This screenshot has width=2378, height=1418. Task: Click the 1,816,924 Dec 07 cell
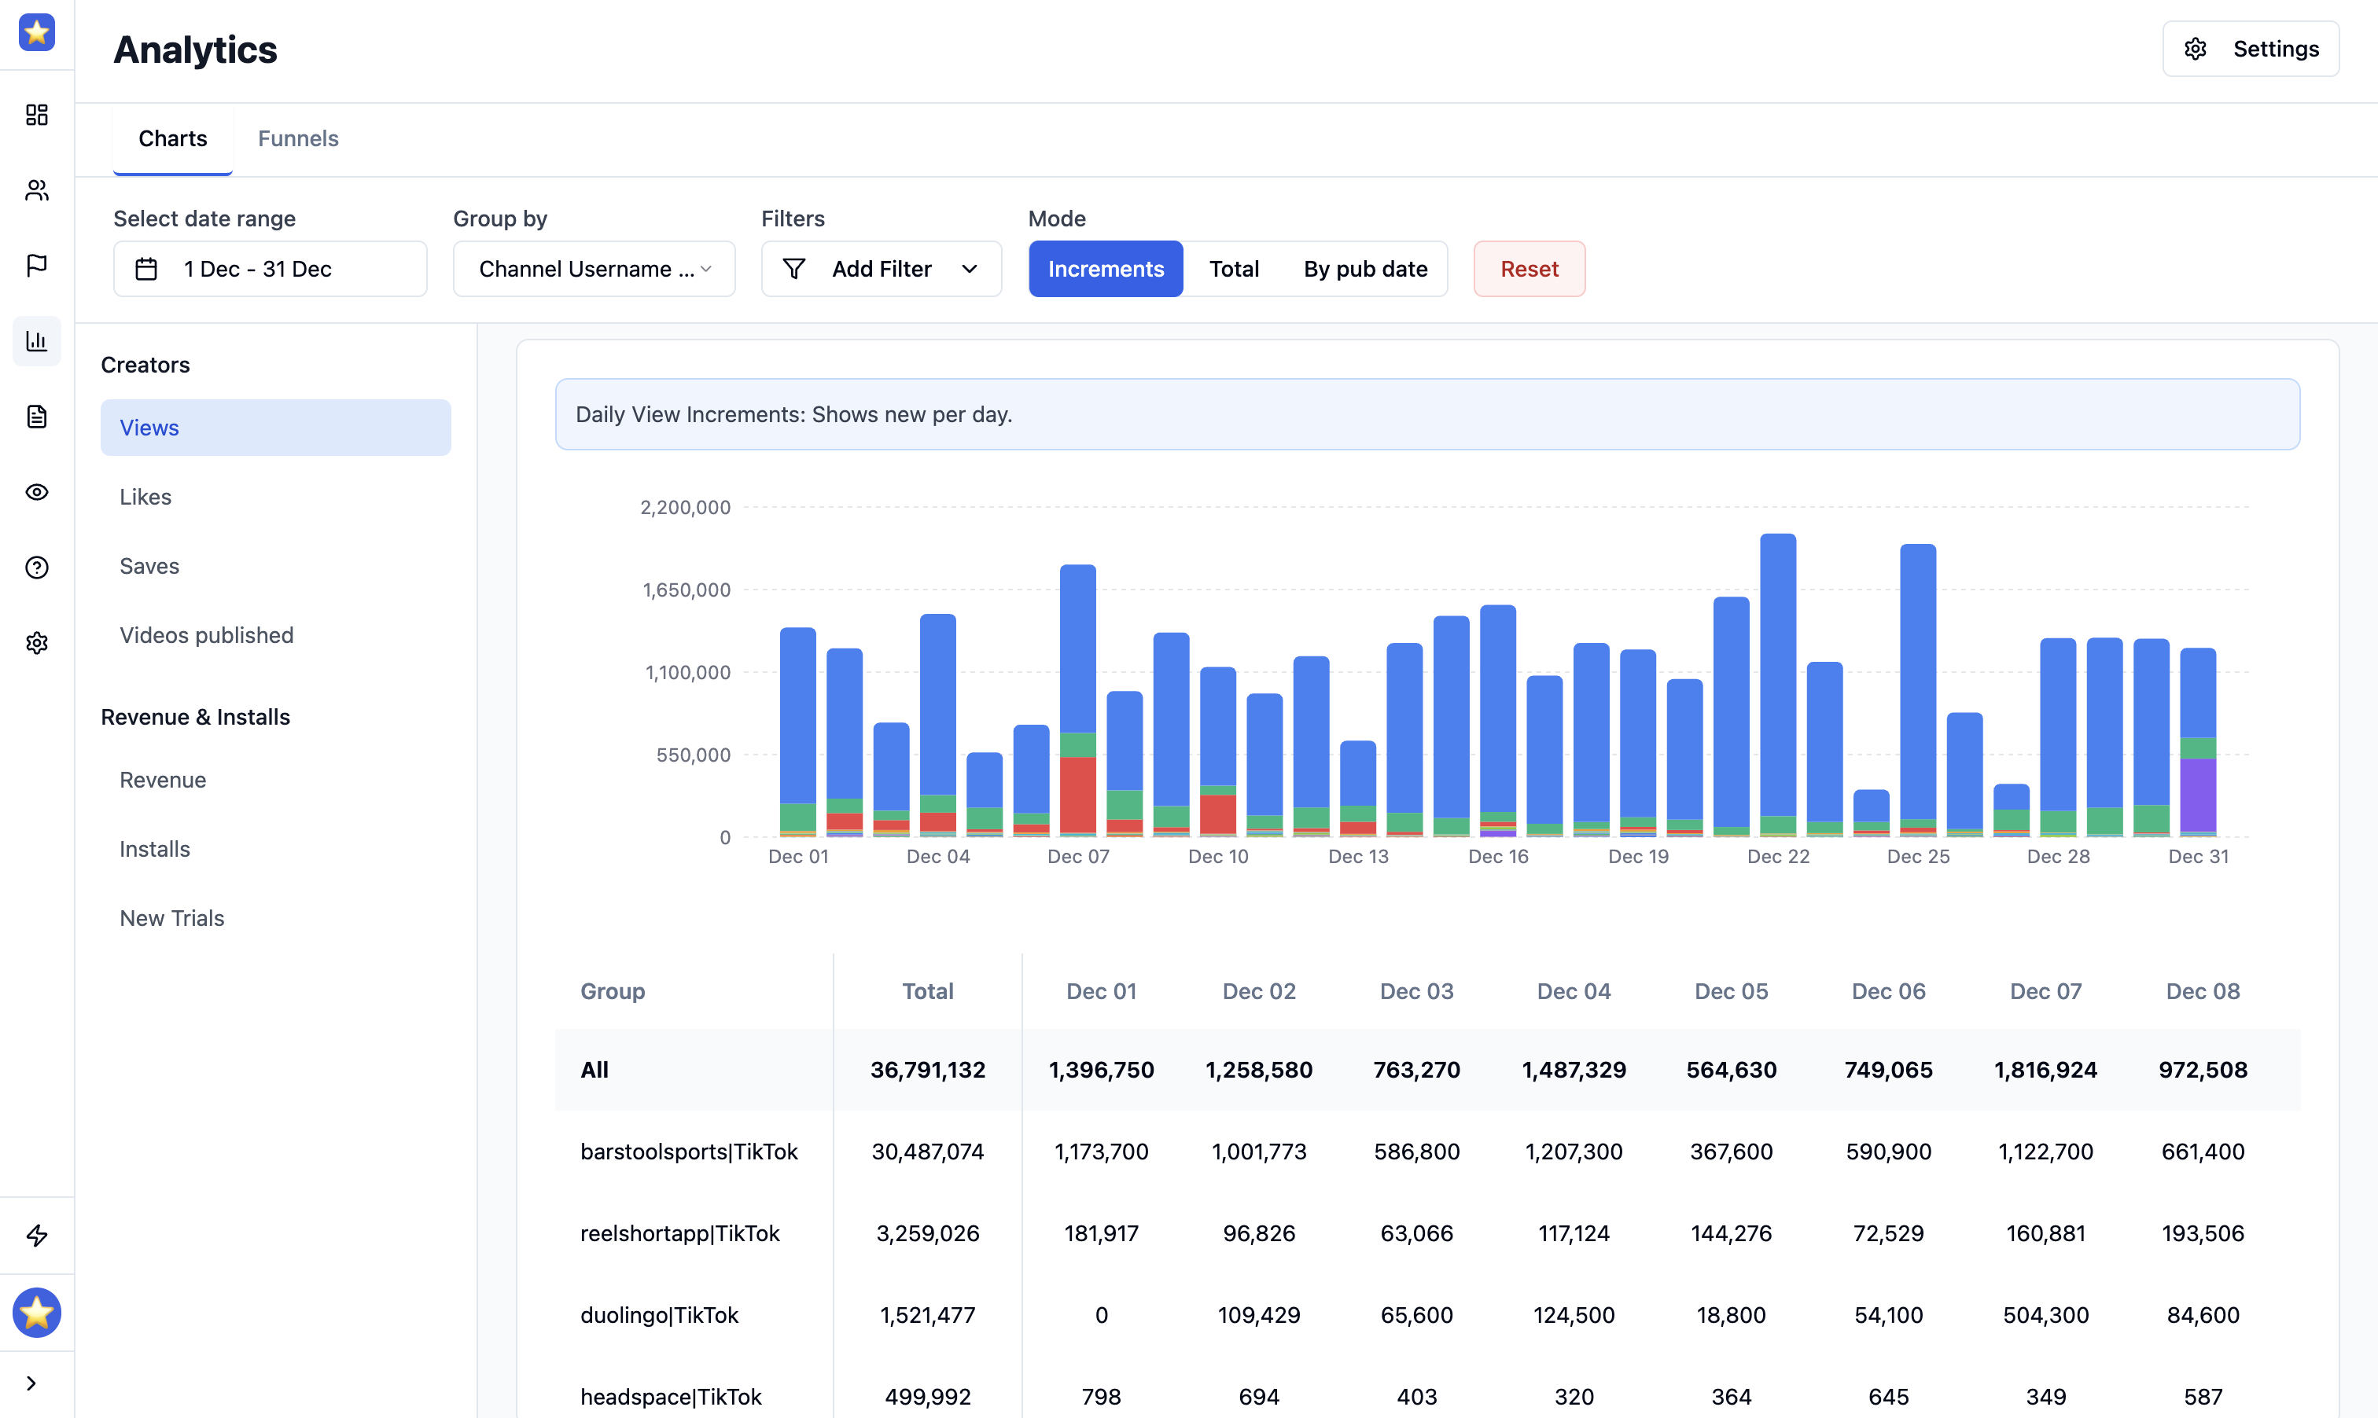click(x=2045, y=1069)
